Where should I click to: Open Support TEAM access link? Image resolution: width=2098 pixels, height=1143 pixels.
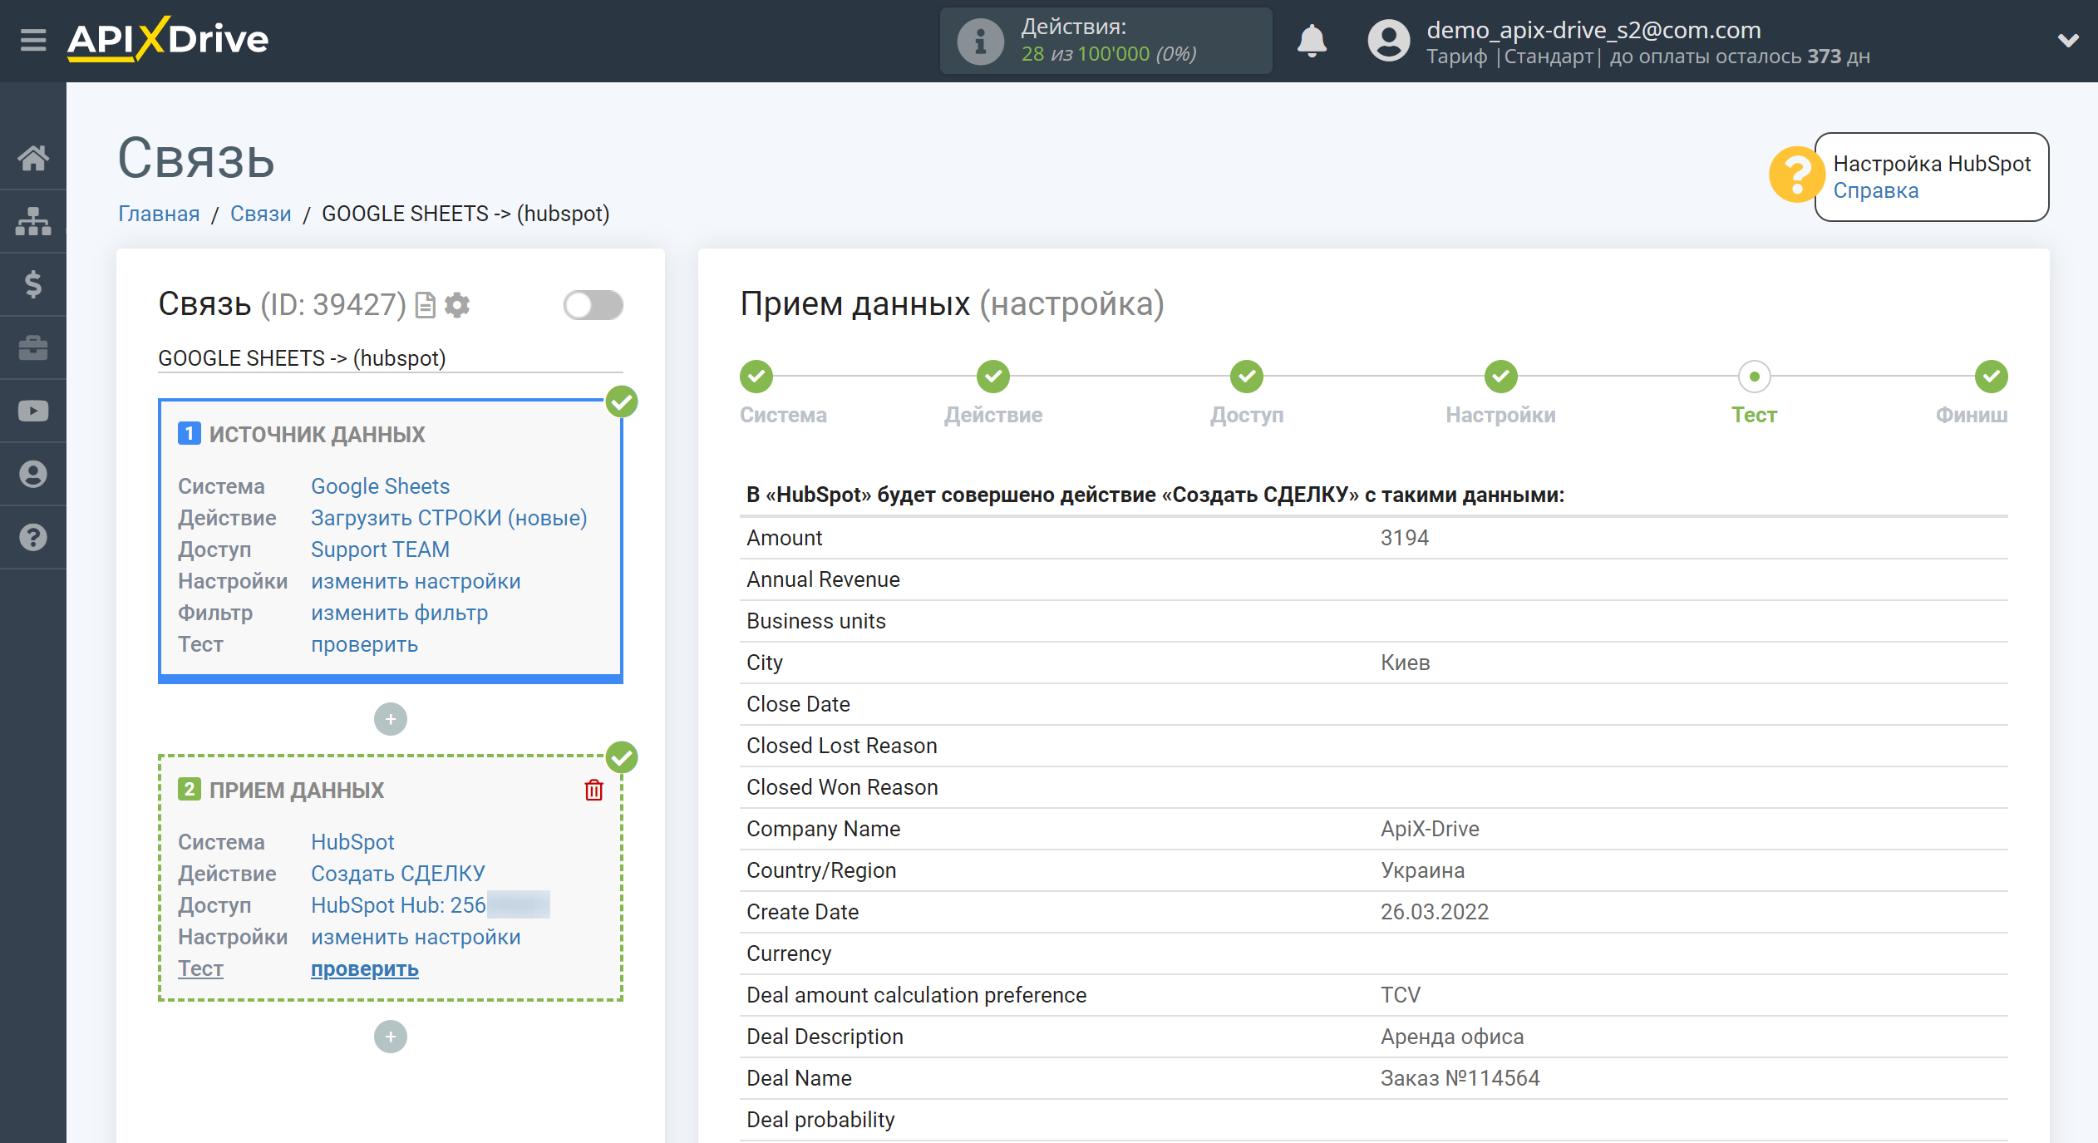coord(380,549)
